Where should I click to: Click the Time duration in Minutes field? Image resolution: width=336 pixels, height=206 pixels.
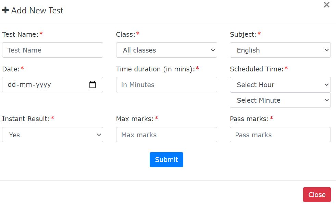166,85
